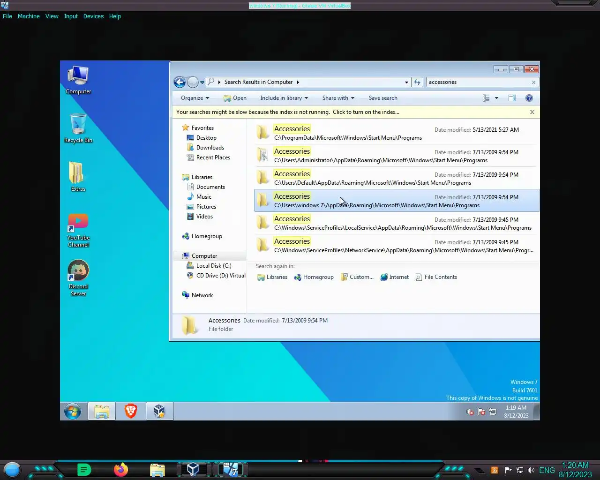This screenshot has height=480, width=600.
Task: Open the VirtualBox Machine menu
Action: pos(29,16)
